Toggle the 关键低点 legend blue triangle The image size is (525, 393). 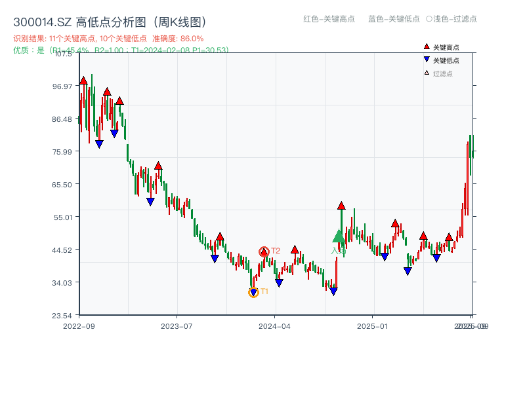(x=427, y=60)
